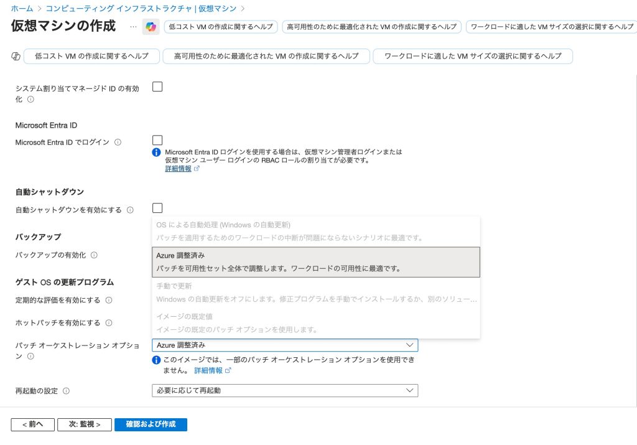Click the info icon beside ホットパッチを有効にする
Screen dimensions: 637x445
click(109, 323)
